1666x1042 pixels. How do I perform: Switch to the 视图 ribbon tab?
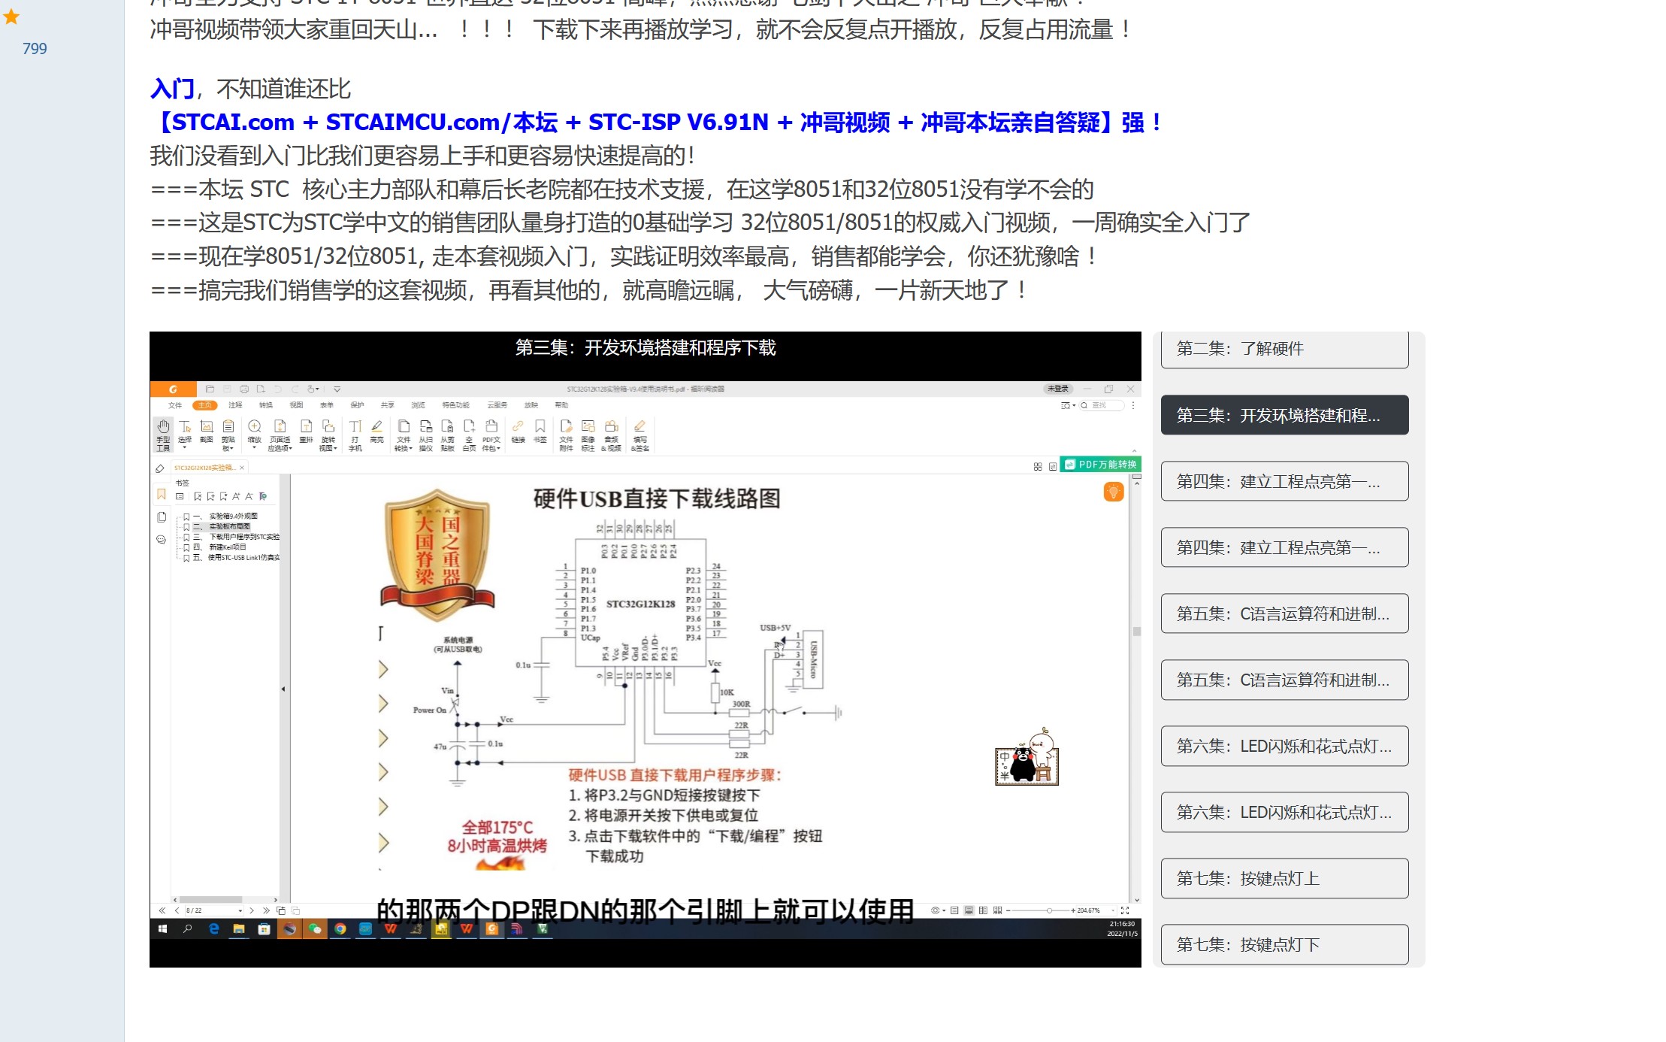(x=297, y=405)
